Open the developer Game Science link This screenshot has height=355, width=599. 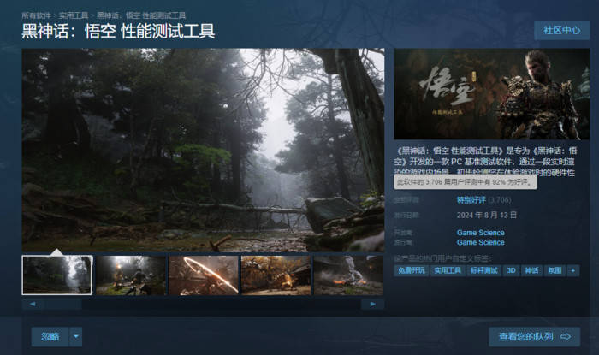tap(480, 233)
